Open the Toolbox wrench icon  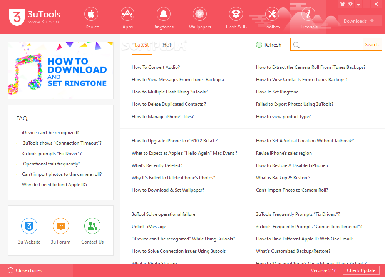[272, 14]
